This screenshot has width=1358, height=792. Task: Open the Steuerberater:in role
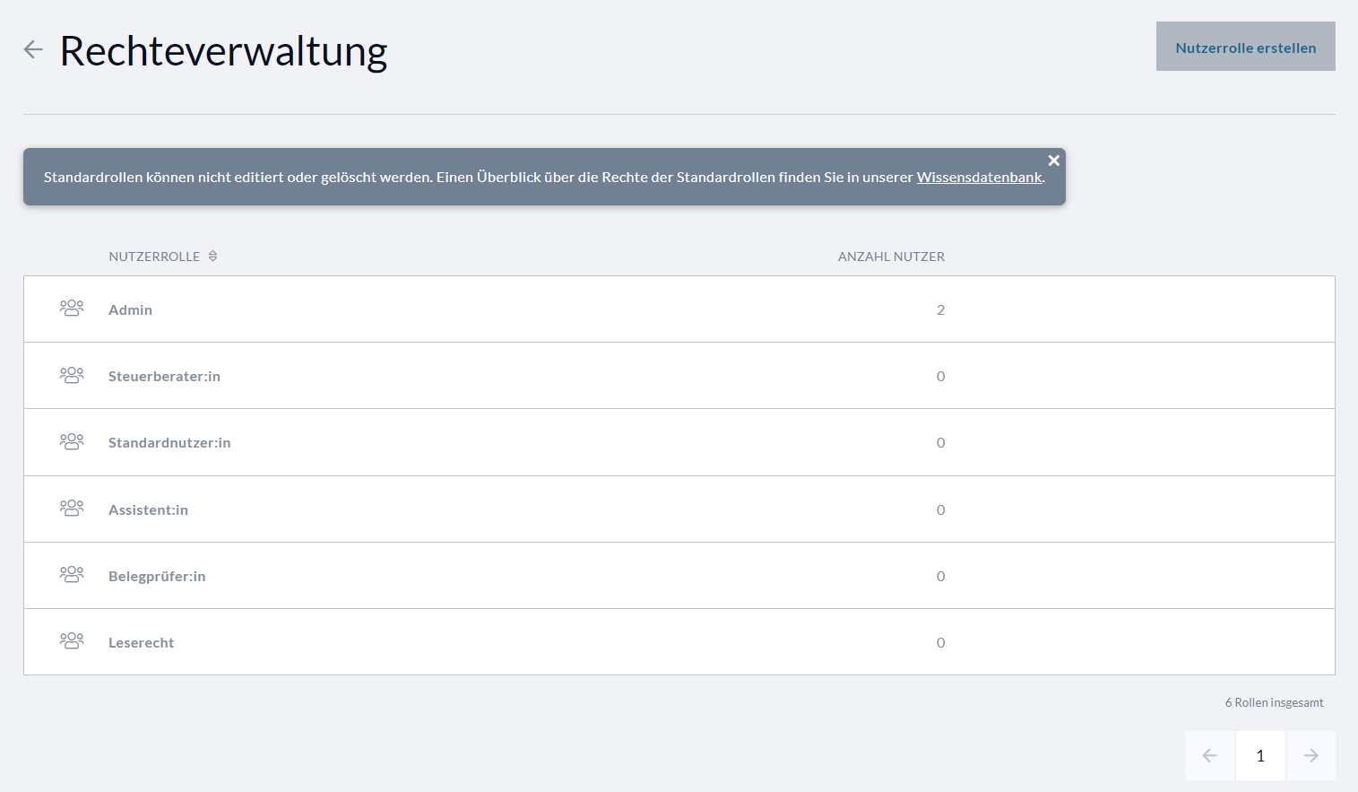click(164, 377)
